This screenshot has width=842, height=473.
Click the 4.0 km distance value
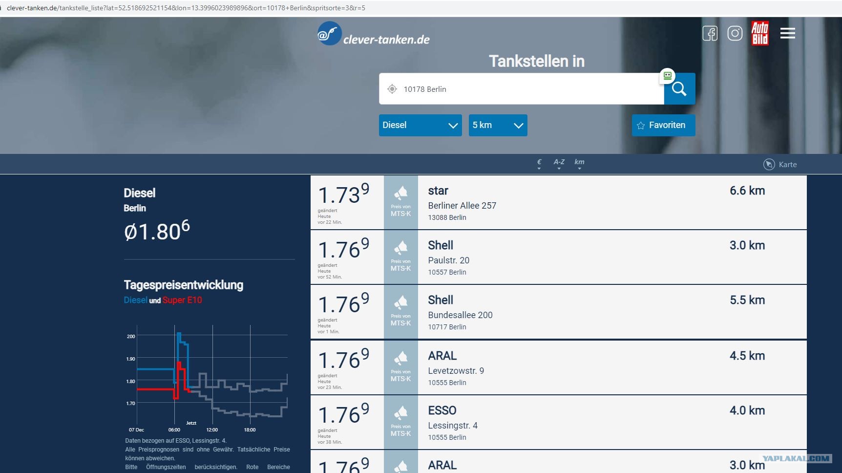747,410
